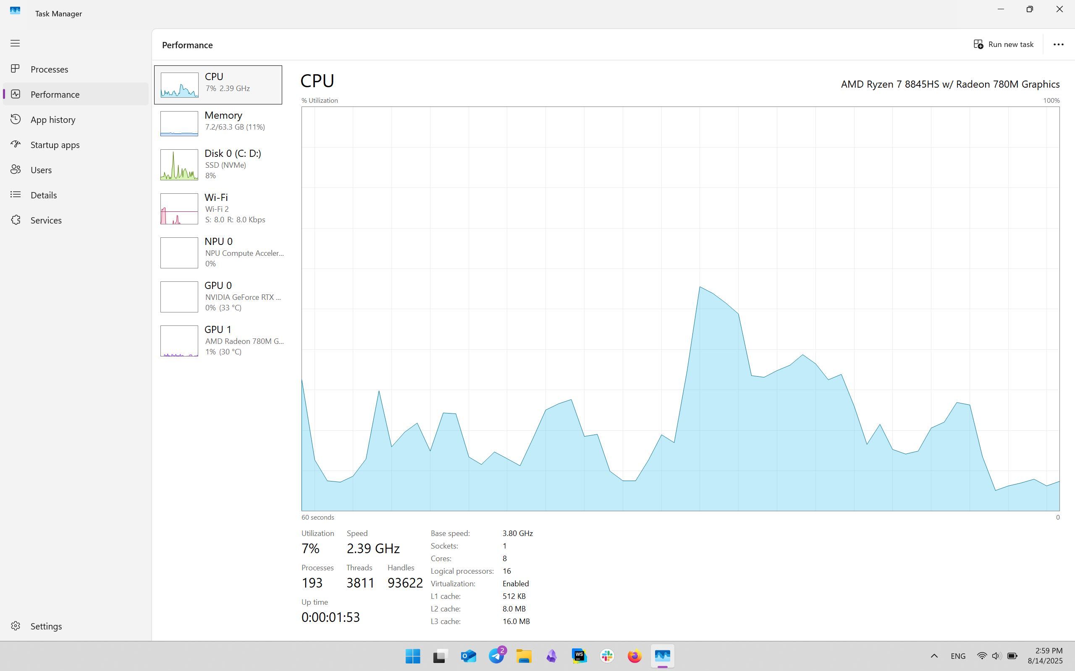Click the % Utilization graph label
The width and height of the screenshot is (1075, 671).
(320, 100)
